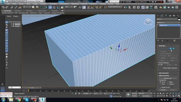The height and width of the screenshot is (102, 181).
Task: Select Polygon sub-object level icon
Action: pyautogui.click(x=171, y=48)
